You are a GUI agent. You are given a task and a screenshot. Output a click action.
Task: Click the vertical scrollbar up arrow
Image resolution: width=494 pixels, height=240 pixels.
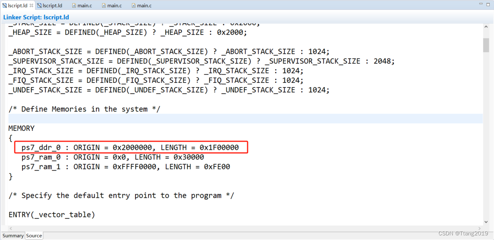click(486, 27)
